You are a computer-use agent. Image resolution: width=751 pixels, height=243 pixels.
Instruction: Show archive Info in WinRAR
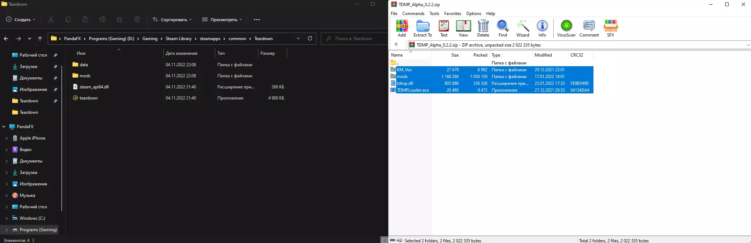coord(542,28)
